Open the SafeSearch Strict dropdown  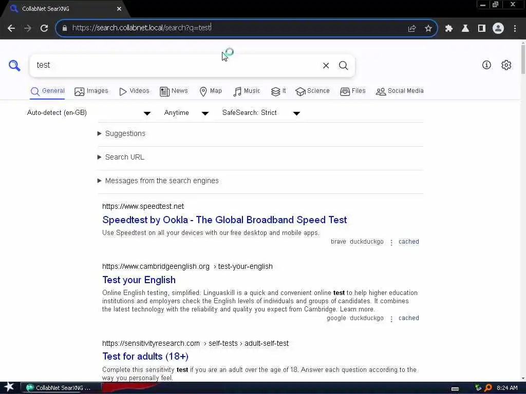(x=261, y=113)
